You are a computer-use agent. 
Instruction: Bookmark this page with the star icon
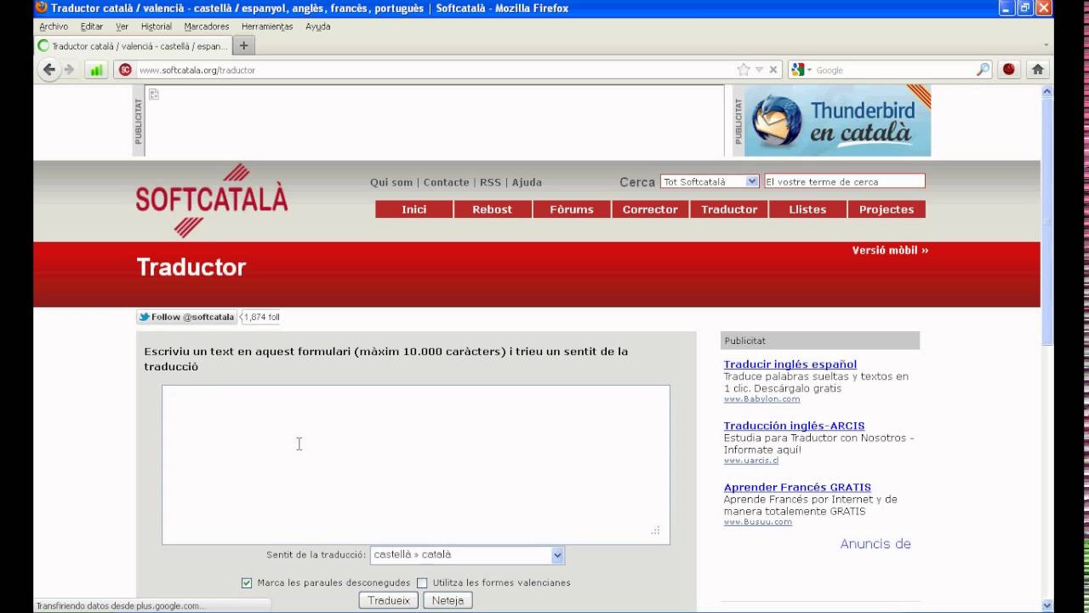(x=744, y=70)
